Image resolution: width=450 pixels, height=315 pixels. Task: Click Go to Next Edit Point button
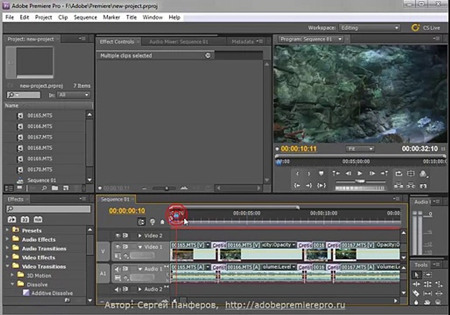[x=384, y=173]
